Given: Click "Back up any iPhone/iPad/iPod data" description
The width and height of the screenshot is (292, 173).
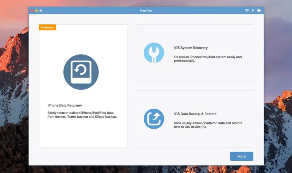Looking at the screenshot, I should 208,125.
